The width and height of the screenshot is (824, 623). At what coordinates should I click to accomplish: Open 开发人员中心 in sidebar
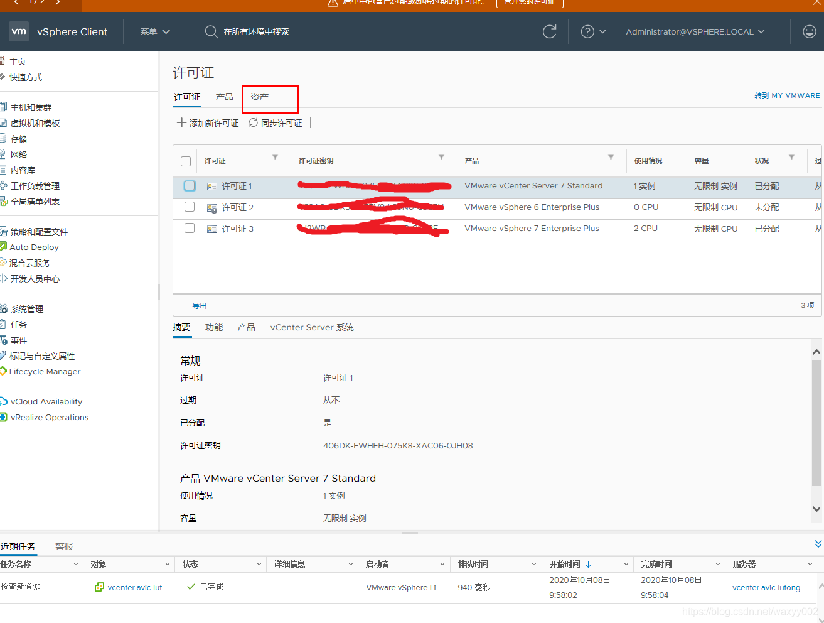pos(35,279)
